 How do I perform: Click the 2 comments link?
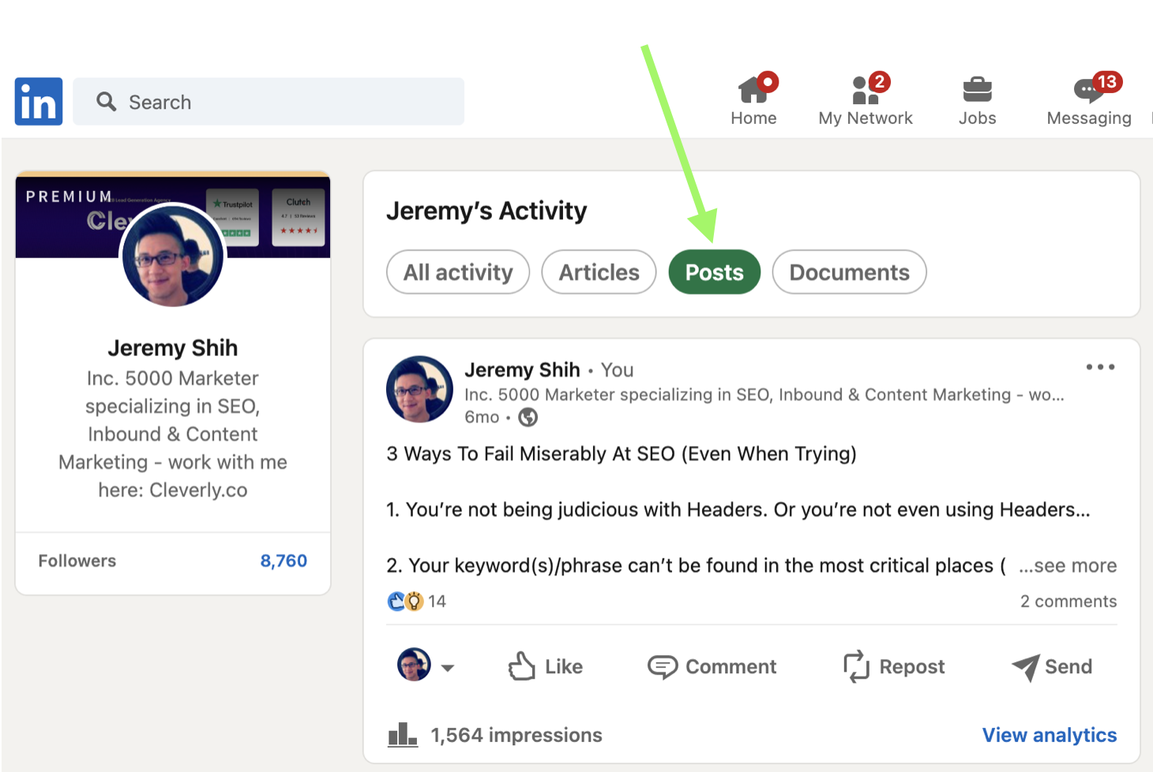(x=1068, y=601)
